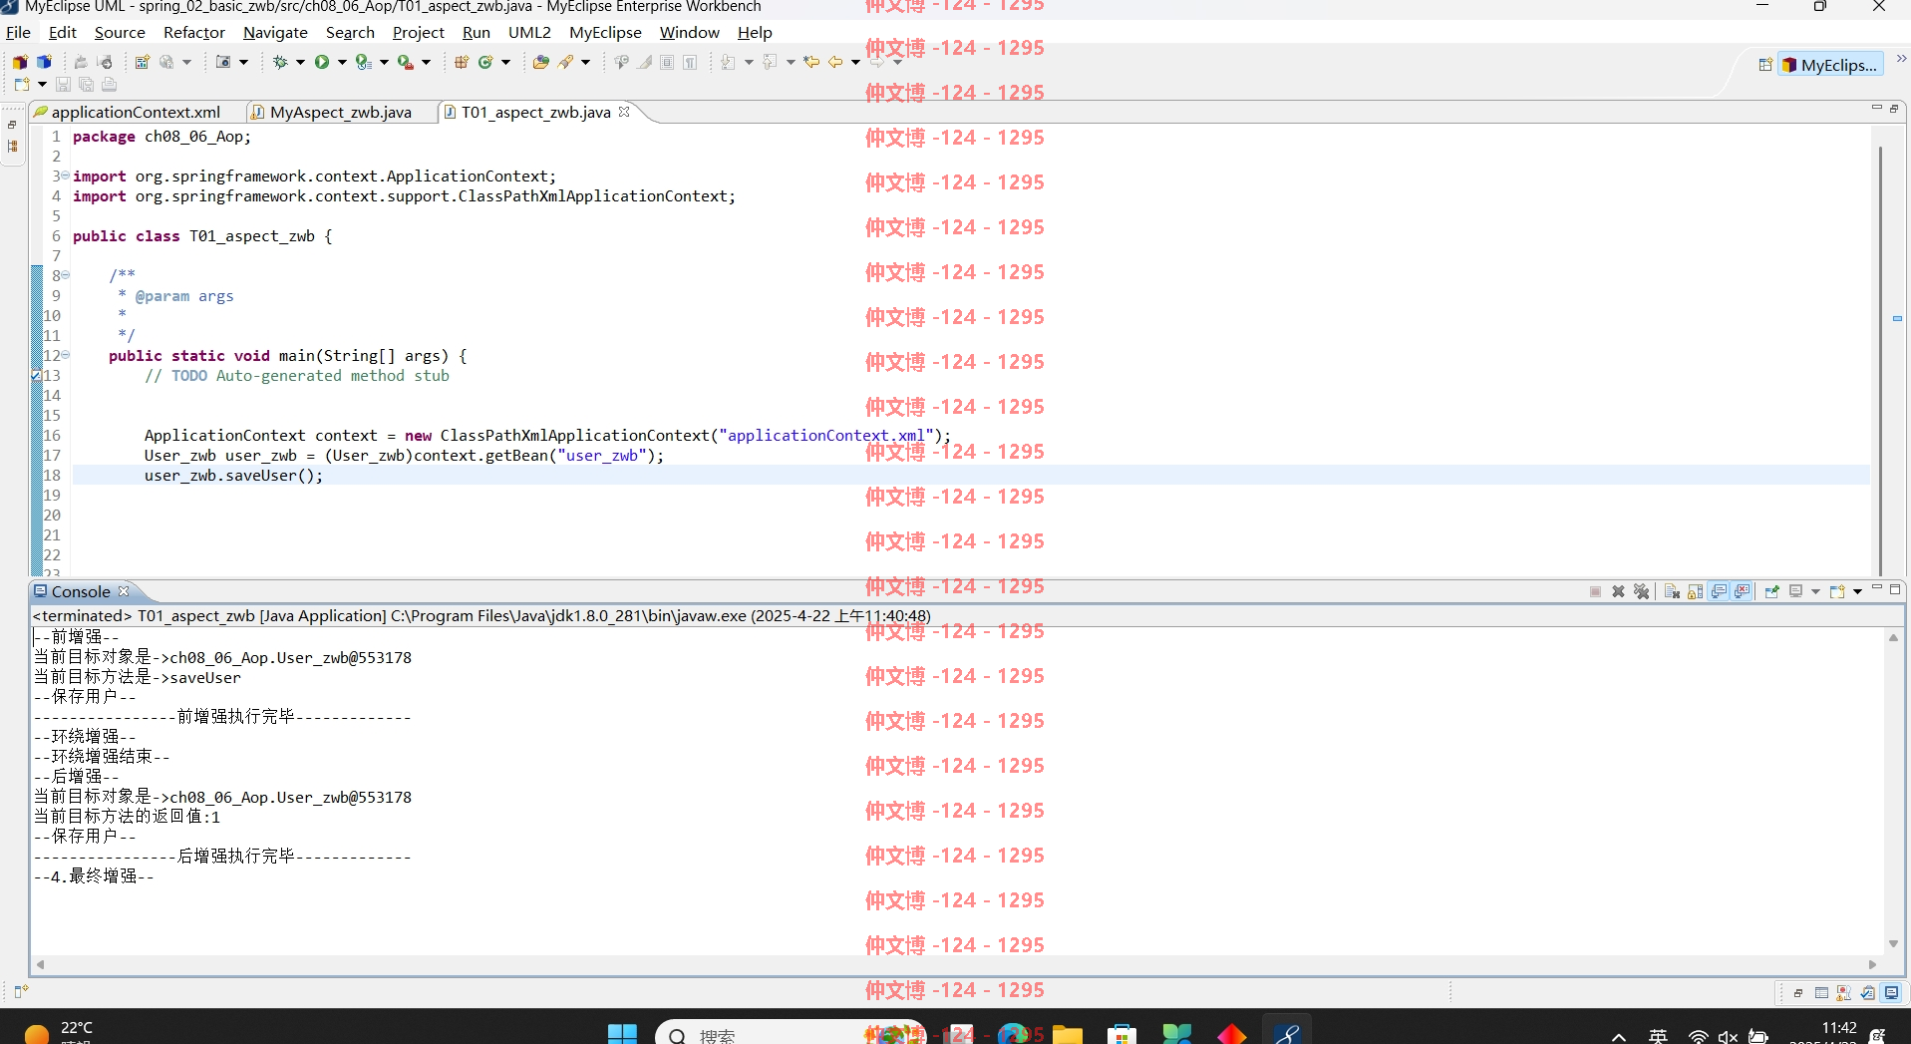
Task: Click the task marker on line 13 gutter
Action: pos(36,376)
